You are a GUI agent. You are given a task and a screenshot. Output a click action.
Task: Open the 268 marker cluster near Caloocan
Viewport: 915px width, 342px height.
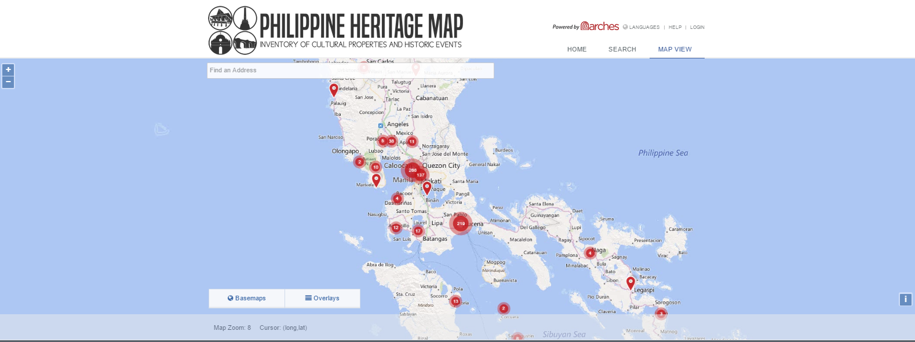(412, 170)
